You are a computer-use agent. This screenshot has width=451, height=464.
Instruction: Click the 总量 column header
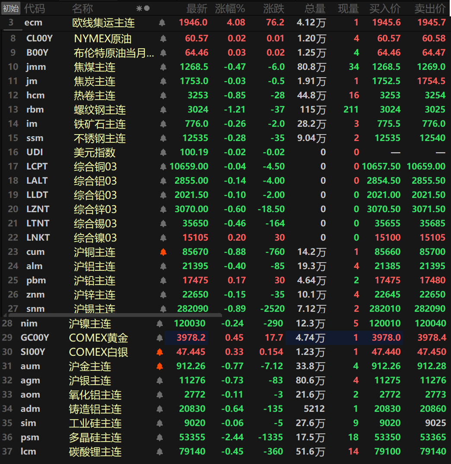pos(314,8)
